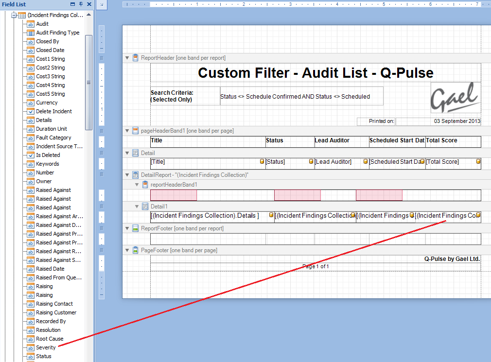Select the Owner field

pyautogui.click(x=44, y=181)
